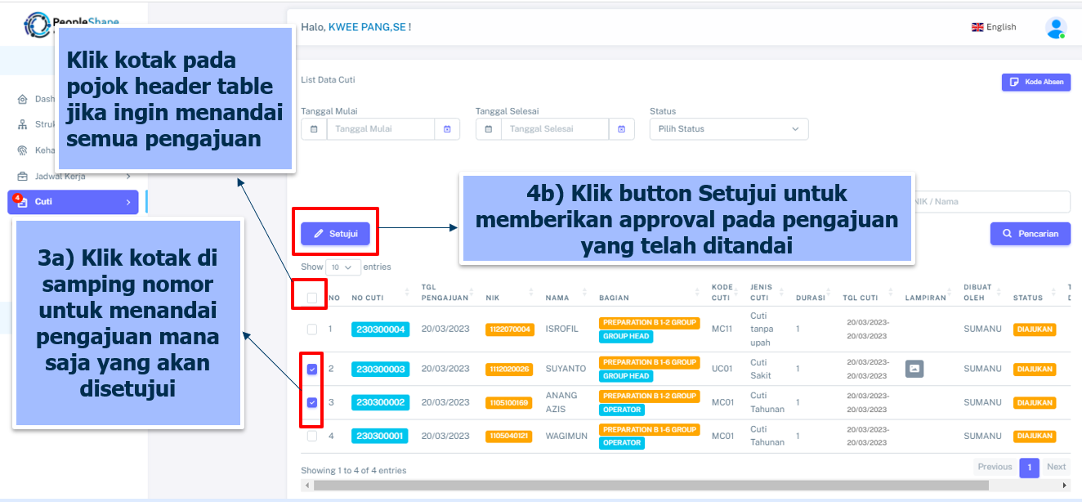Open the Cuti menu in sidebar

[x=73, y=202]
